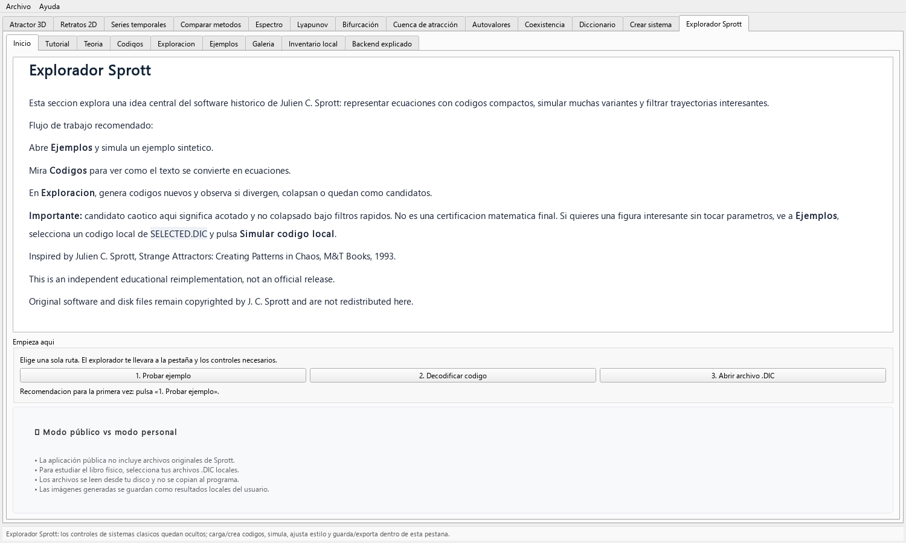Click the 'Inspired by Julien C. Sprott' citation line
This screenshot has width=906, height=543.
[x=212, y=256]
